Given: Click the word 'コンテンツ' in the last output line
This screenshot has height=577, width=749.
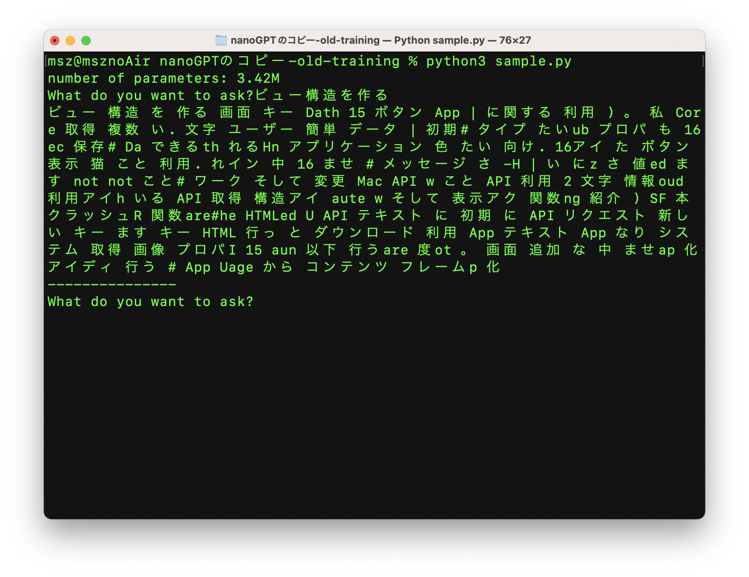Looking at the screenshot, I should click(x=347, y=267).
